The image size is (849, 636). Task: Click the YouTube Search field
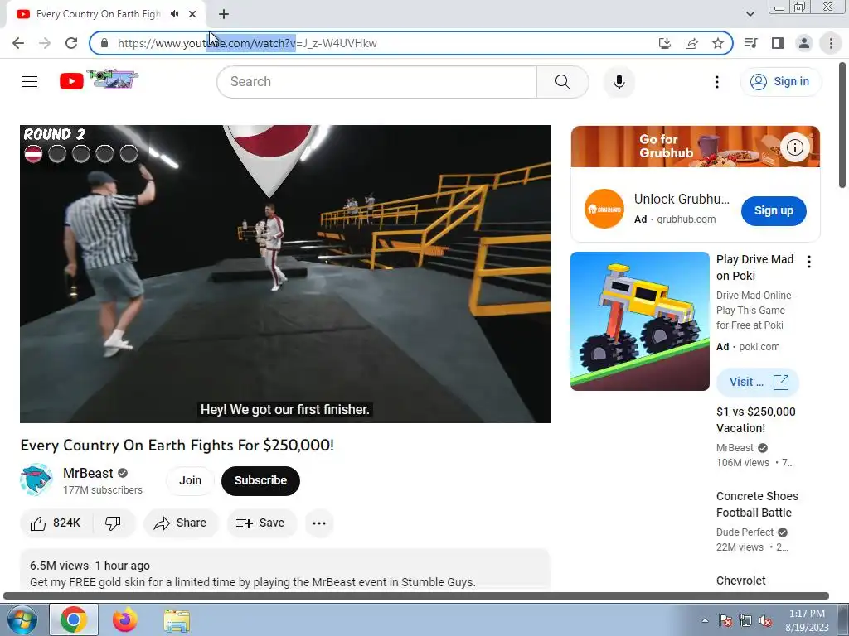[377, 82]
